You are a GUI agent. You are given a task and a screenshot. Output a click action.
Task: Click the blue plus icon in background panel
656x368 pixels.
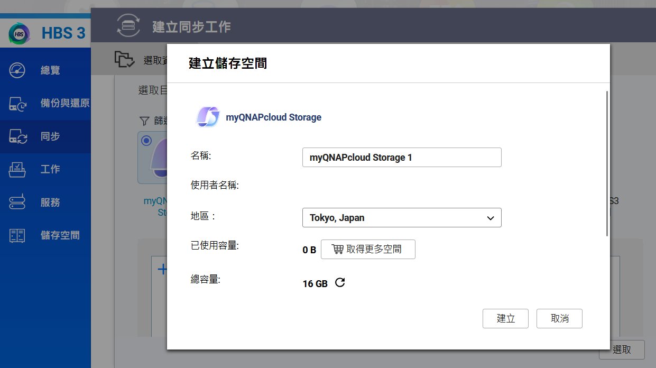coord(162,270)
